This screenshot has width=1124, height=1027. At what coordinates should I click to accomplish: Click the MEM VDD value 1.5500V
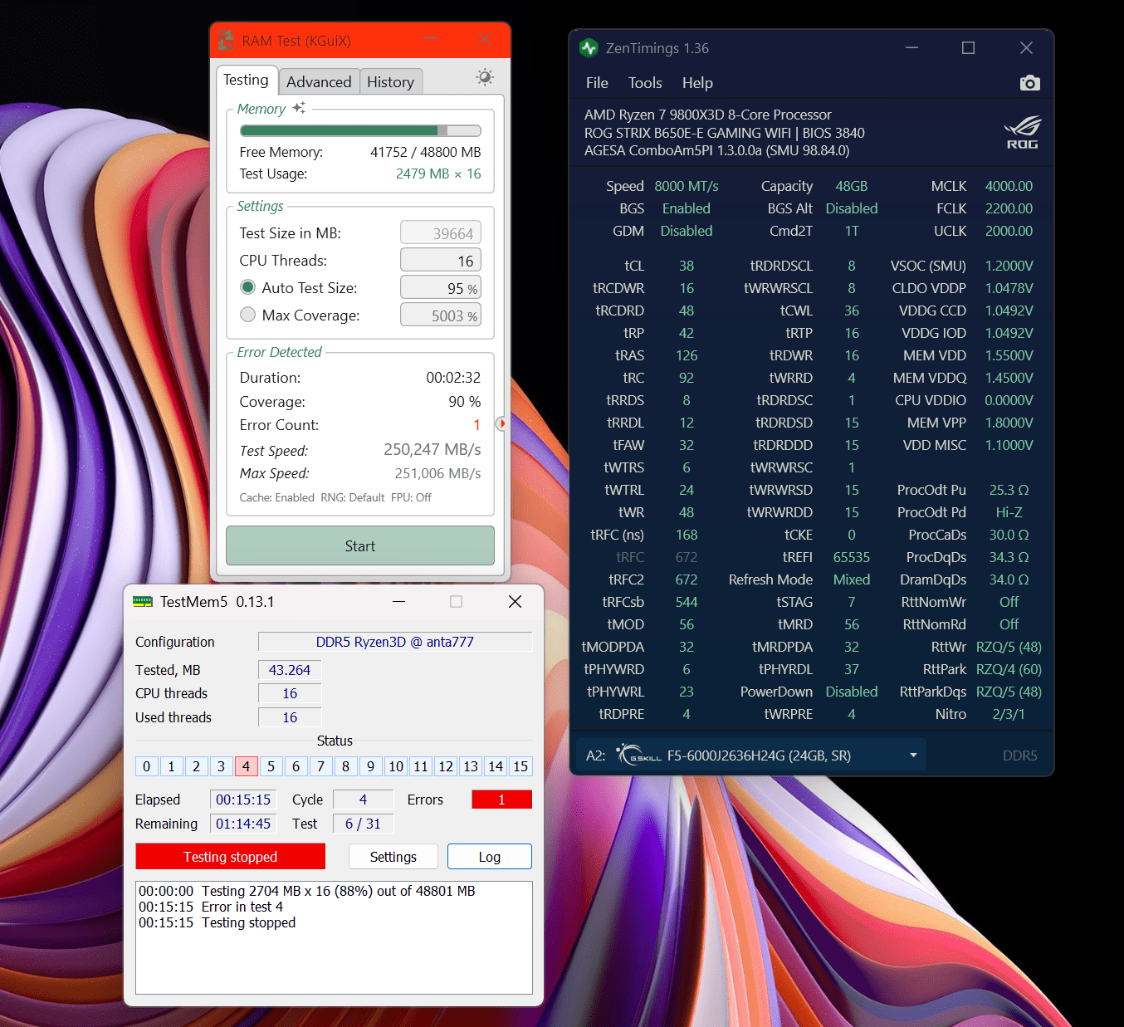[x=1009, y=355]
